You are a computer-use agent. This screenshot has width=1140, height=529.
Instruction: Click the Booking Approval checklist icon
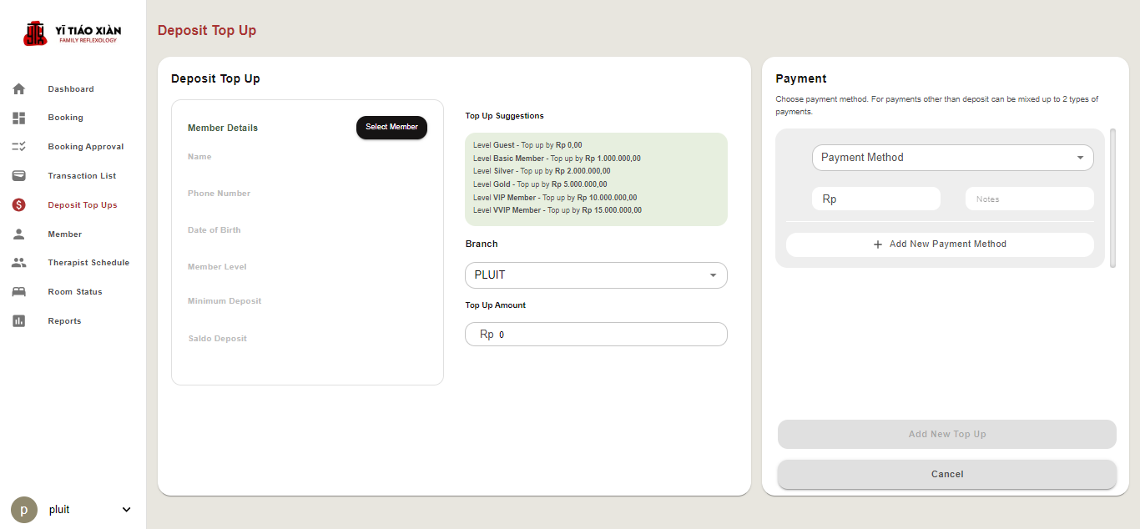click(x=19, y=147)
